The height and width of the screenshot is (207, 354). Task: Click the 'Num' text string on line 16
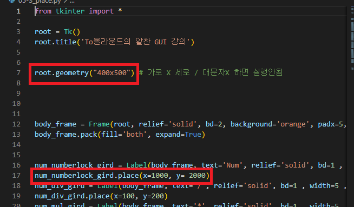tap(233, 165)
